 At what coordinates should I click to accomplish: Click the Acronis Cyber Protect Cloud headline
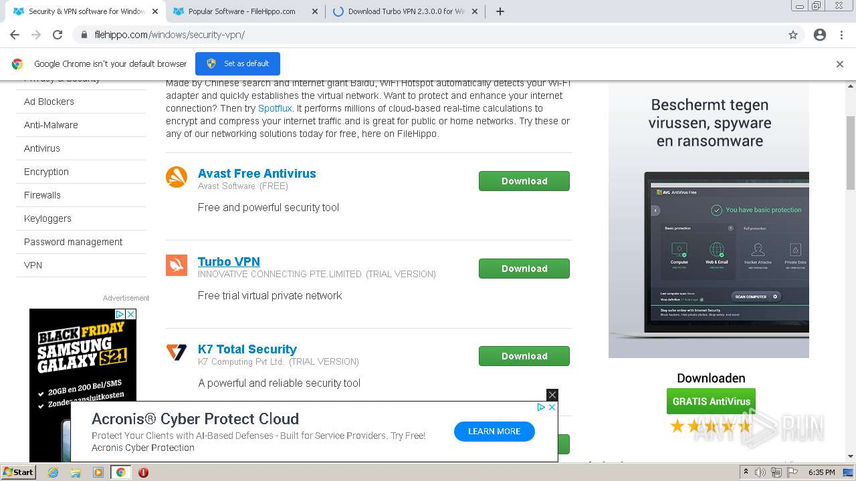tap(195, 419)
